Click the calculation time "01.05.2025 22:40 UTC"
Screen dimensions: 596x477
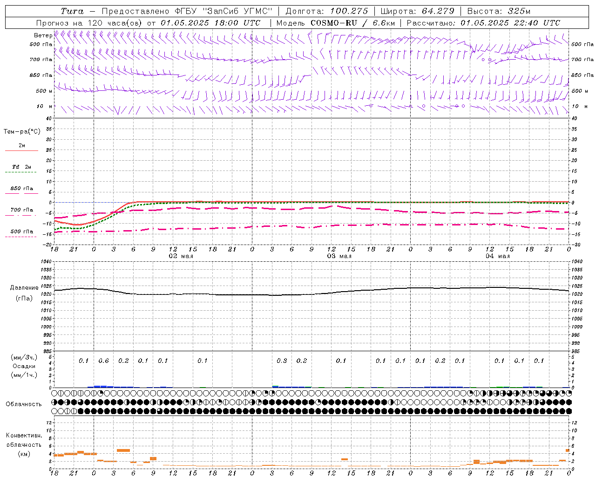(x=510, y=22)
